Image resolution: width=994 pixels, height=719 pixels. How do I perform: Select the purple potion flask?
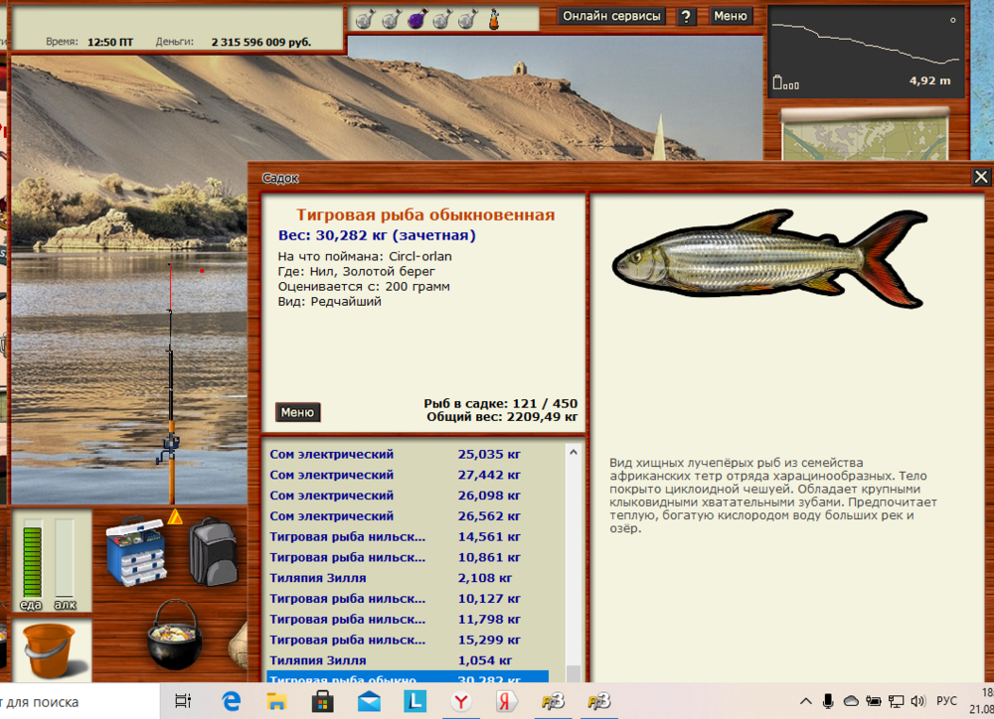point(417,18)
